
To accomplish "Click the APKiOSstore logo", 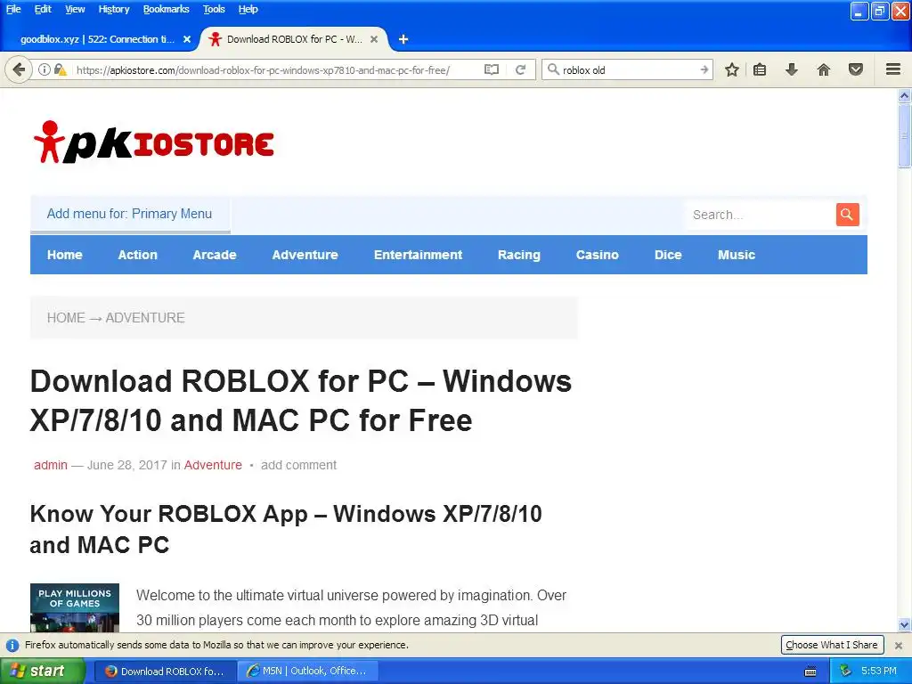I will pos(153,142).
